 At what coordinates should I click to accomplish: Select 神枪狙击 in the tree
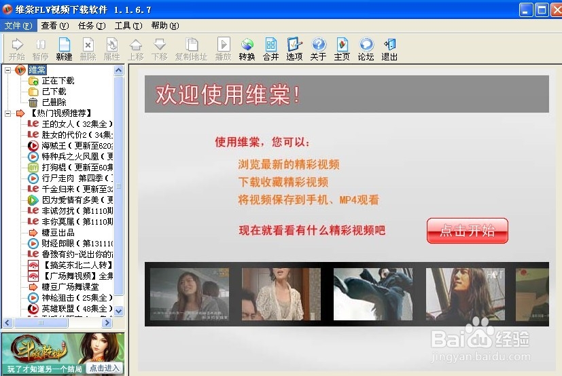77,297
